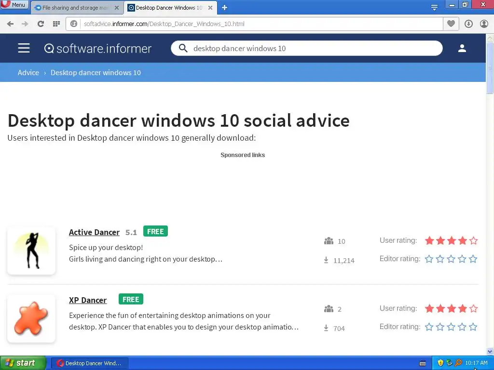The height and width of the screenshot is (370, 494).
Task: Click the XP Dancer orange icon thumbnail
Action: click(31, 318)
